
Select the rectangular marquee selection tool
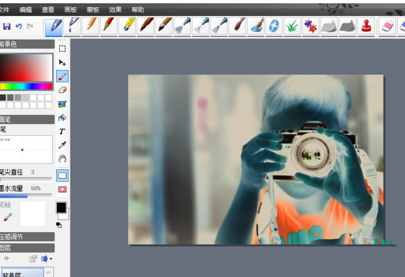[62, 49]
